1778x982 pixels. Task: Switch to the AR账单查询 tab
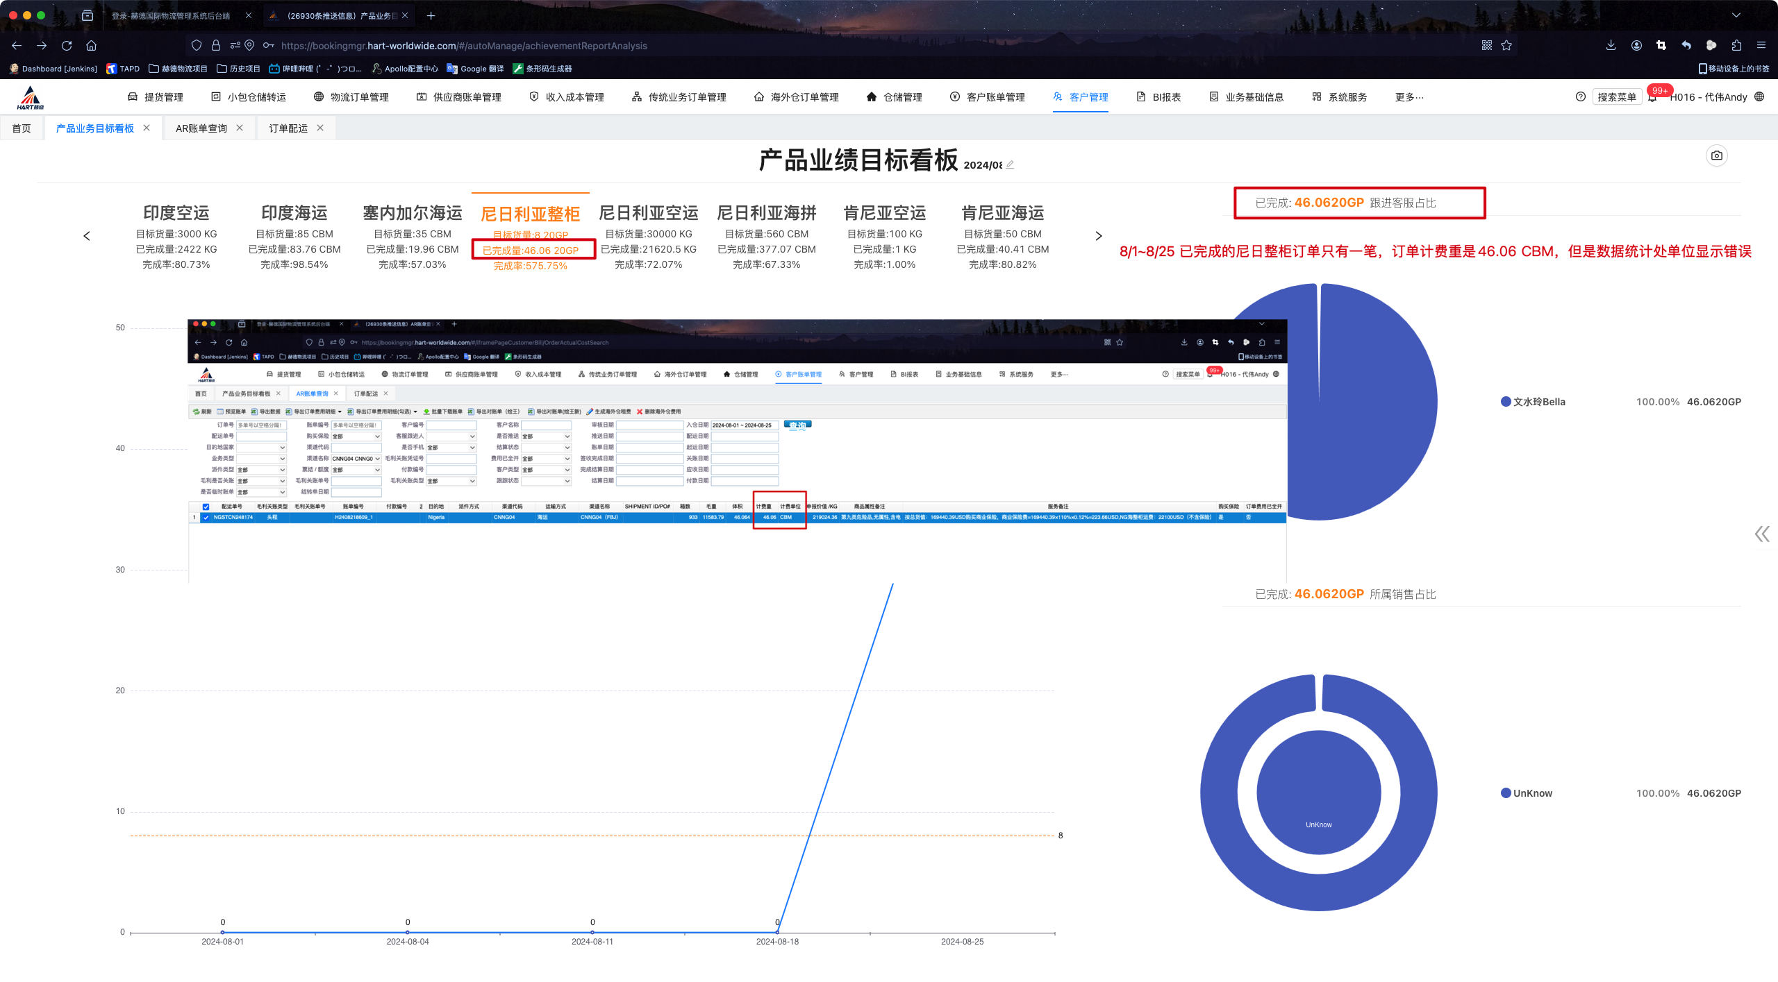[201, 128]
